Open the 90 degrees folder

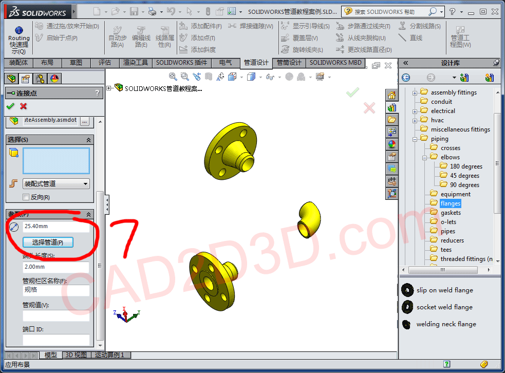point(464,185)
